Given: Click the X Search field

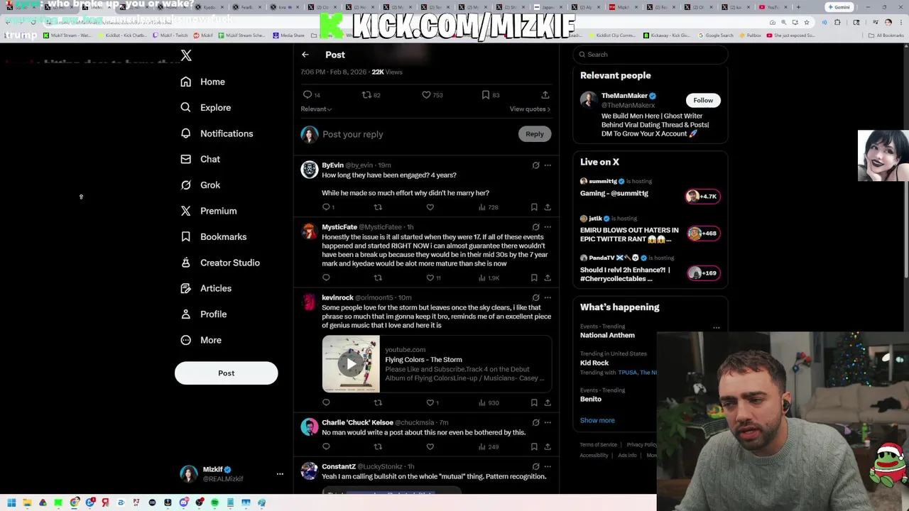Looking at the screenshot, I should 650,55.
